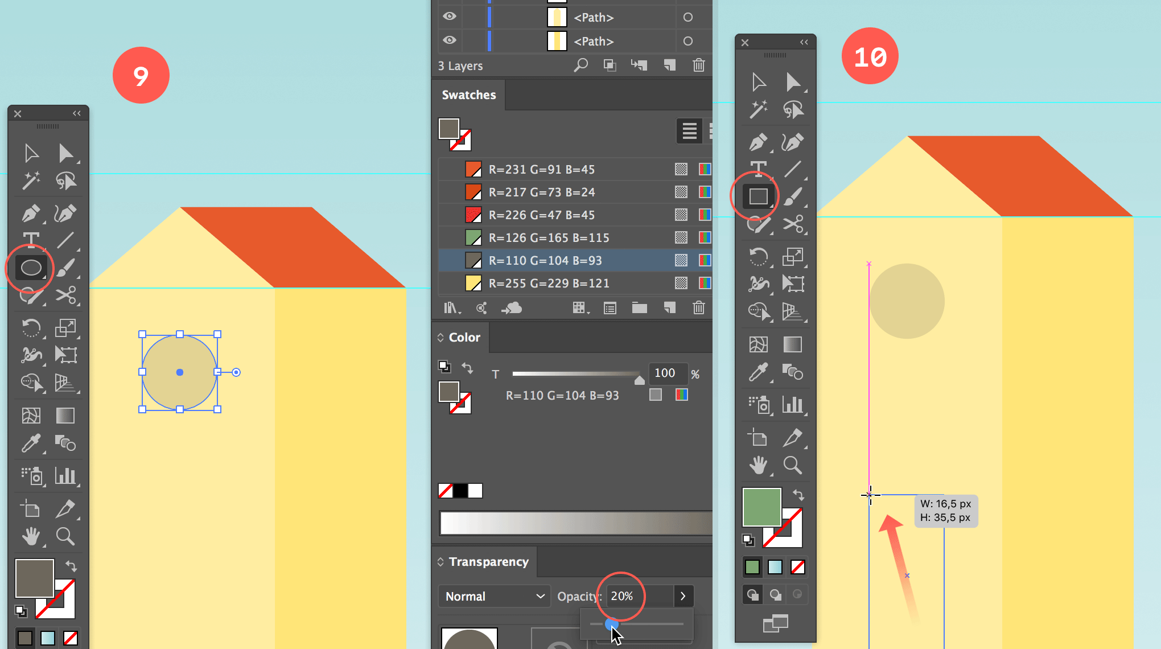The height and width of the screenshot is (649, 1161).
Task: Toggle visibility of the second Path layer
Action: pyautogui.click(x=450, y=40)
